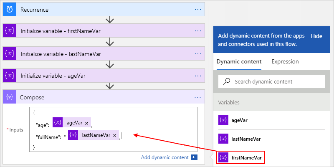Click the firstNameVar initialize variable icon
The image size is (334, 167).
tap(10, 31)
